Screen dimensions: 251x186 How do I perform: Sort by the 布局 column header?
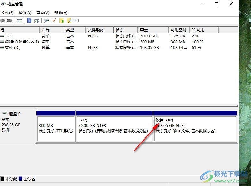52,30
